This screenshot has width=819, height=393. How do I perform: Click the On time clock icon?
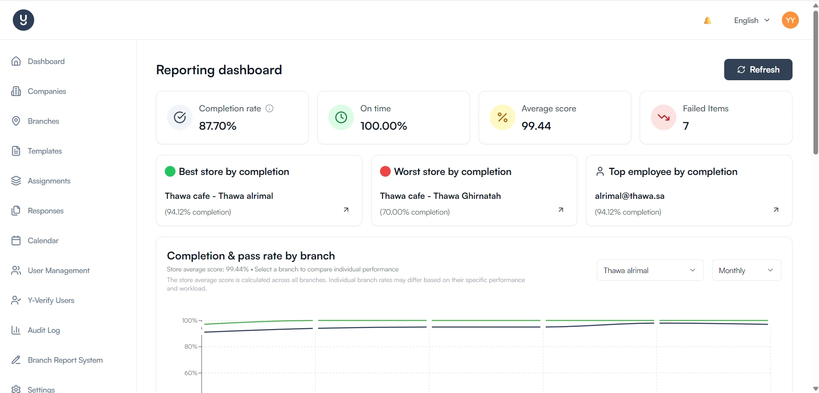(x=341, y=117)
